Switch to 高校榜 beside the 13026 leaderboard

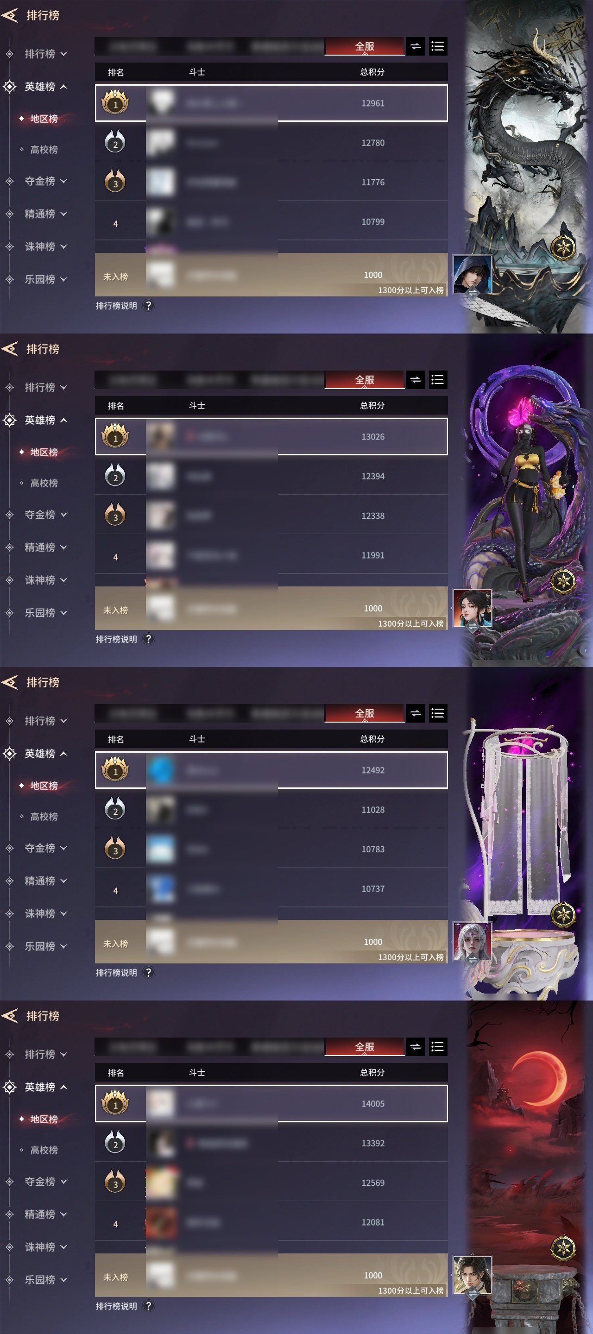(x=44, y=483)
